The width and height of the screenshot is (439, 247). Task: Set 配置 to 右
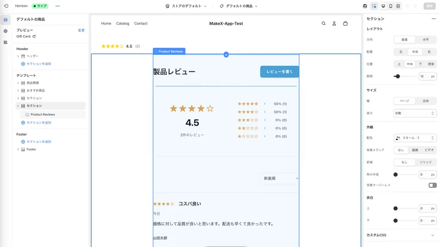tap(429, 52)
